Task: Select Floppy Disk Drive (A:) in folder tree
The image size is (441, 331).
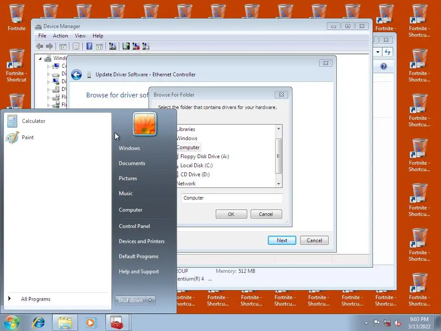Action: click(x=205, y=156)
